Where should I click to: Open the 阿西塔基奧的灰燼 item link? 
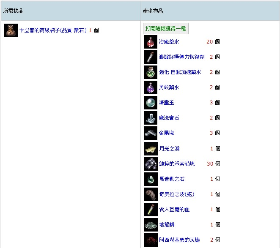pos(179,240)
